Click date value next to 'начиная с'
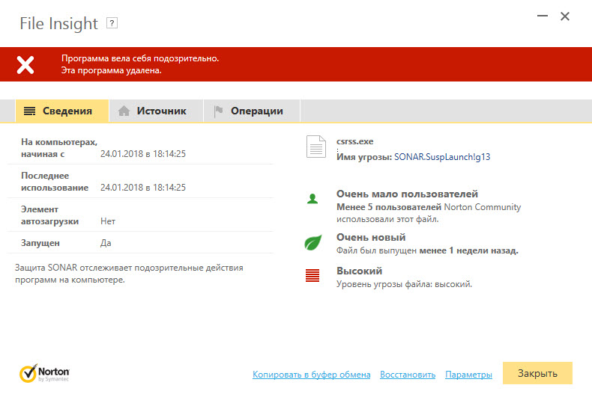 [x=143, y=154]
